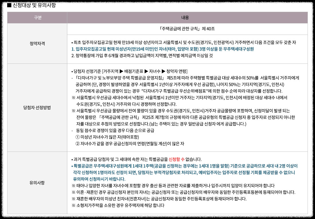
Task: Select the 청약자격 row header
Action: point(37,43)
